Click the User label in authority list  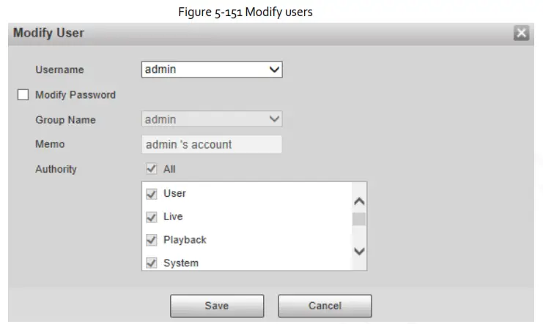click(x=175, y=193)
